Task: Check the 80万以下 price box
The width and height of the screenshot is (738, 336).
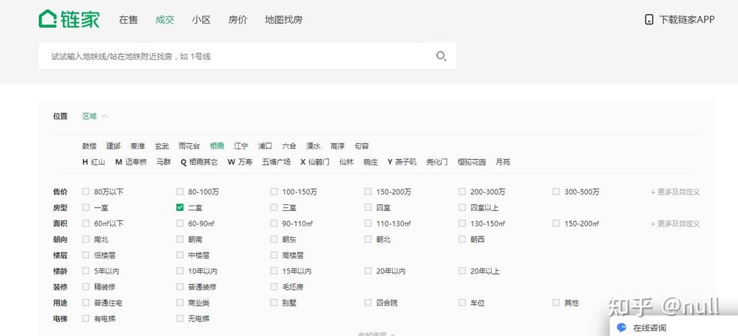Action: [85, 192]
